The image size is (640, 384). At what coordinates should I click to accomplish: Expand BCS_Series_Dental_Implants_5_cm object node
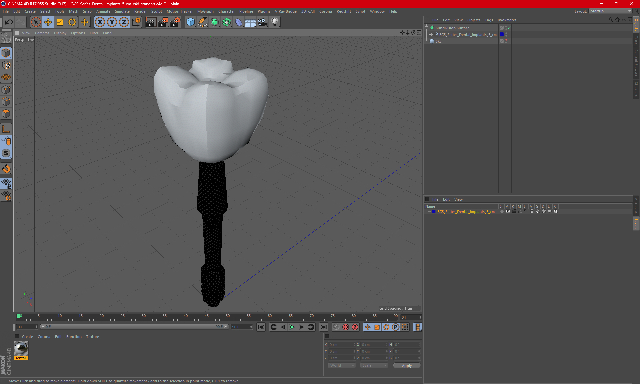(430, 35)
